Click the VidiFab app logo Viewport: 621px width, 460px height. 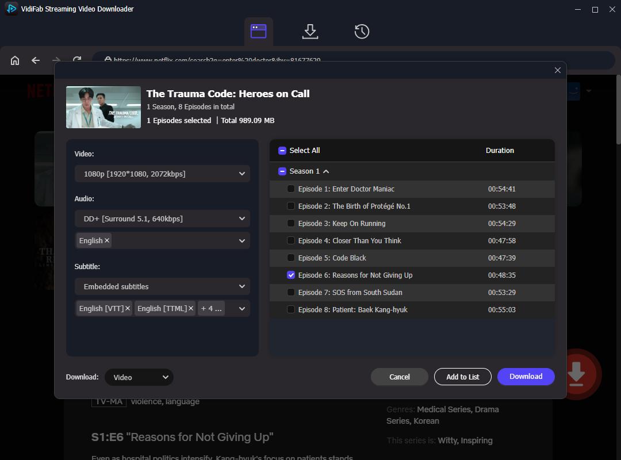11,8
